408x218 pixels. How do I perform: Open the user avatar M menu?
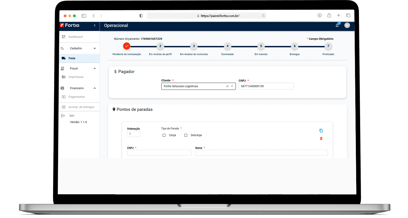(347, 25)
